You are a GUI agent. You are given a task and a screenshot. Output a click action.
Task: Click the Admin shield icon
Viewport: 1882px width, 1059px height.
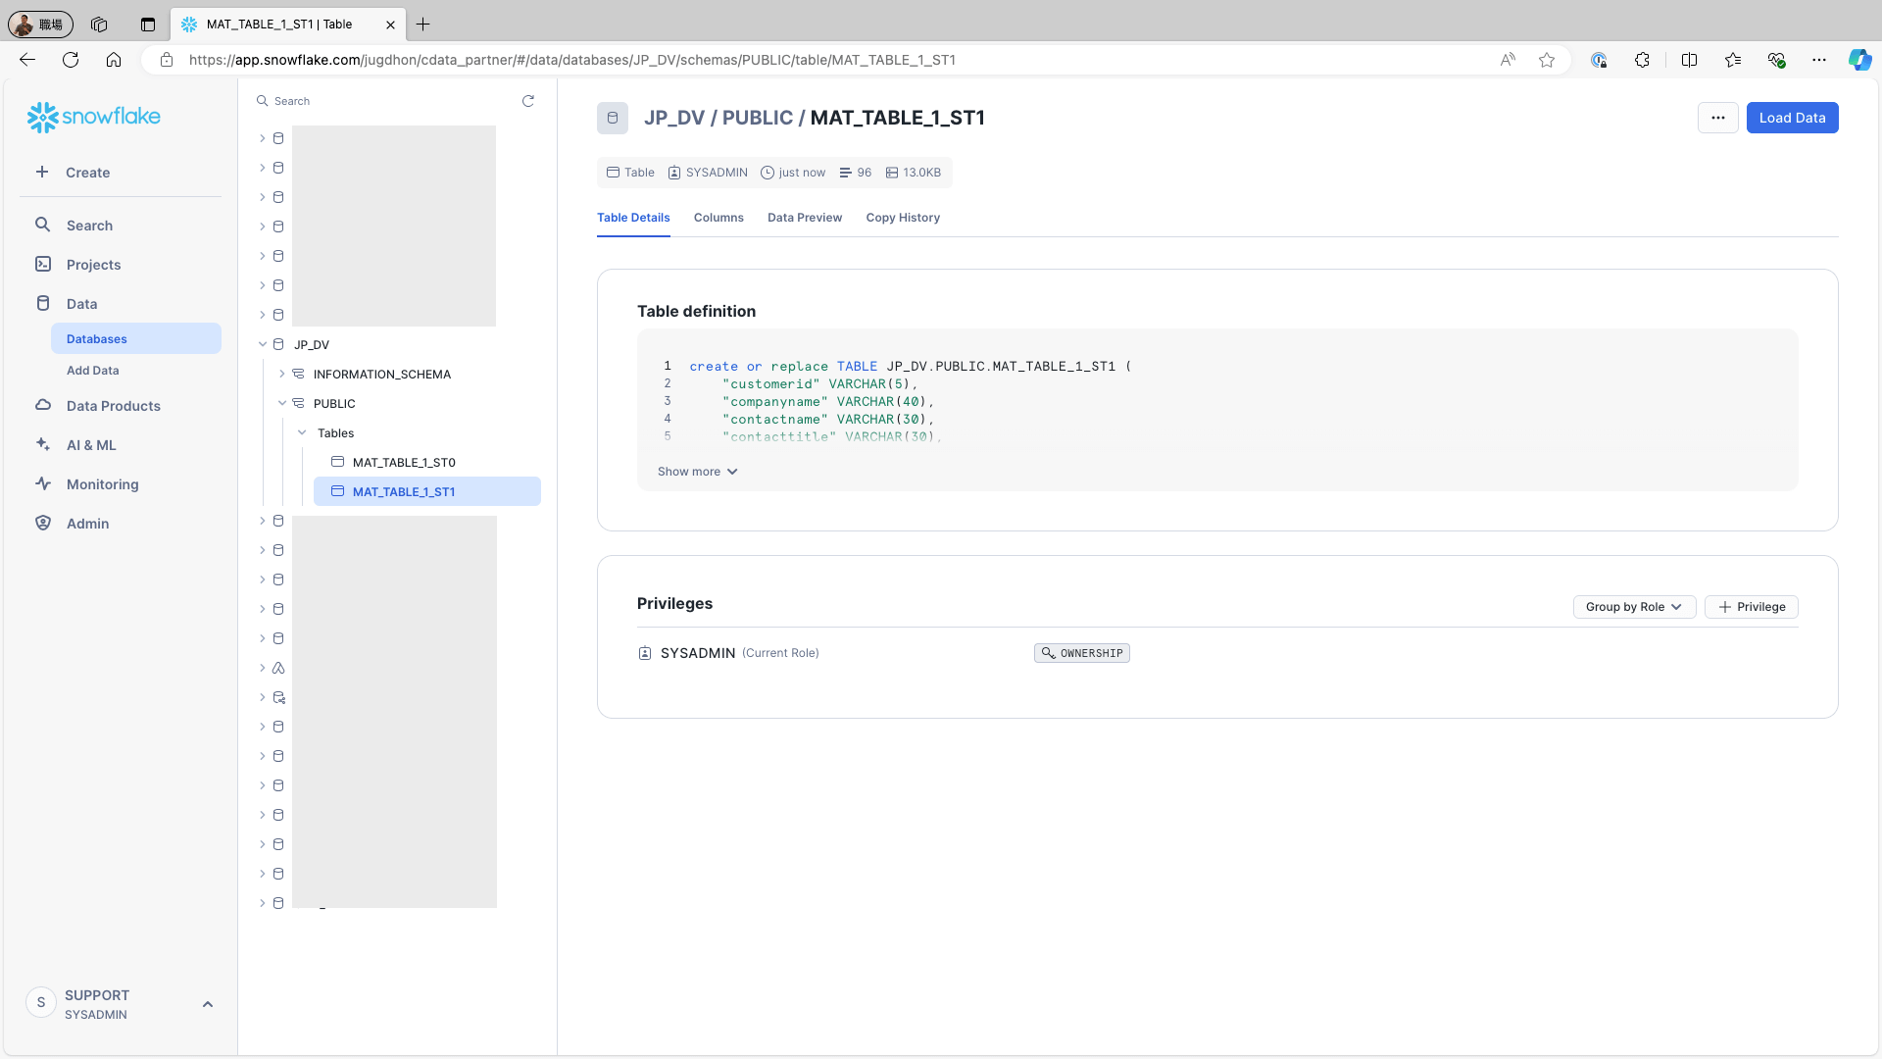click(x=43, y=524)
